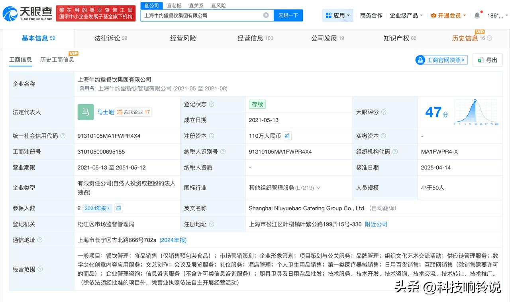Open the capital change chart icon beside 110万人民币
This screenshot has height=302, width=510.
(287, 136)
